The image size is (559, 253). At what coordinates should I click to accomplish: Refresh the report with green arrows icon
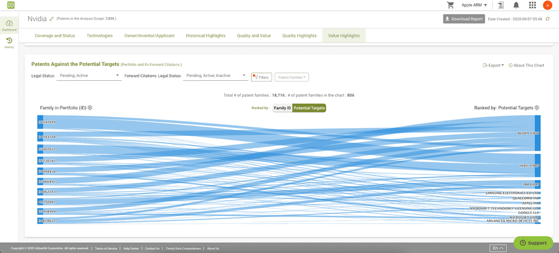coord(548,19)
